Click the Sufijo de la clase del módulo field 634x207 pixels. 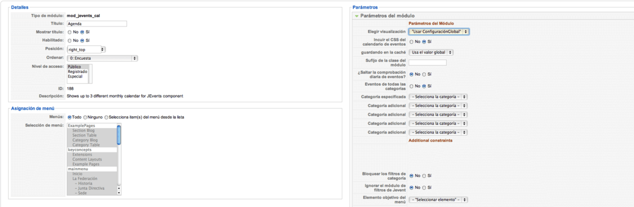tap(428, 63)
